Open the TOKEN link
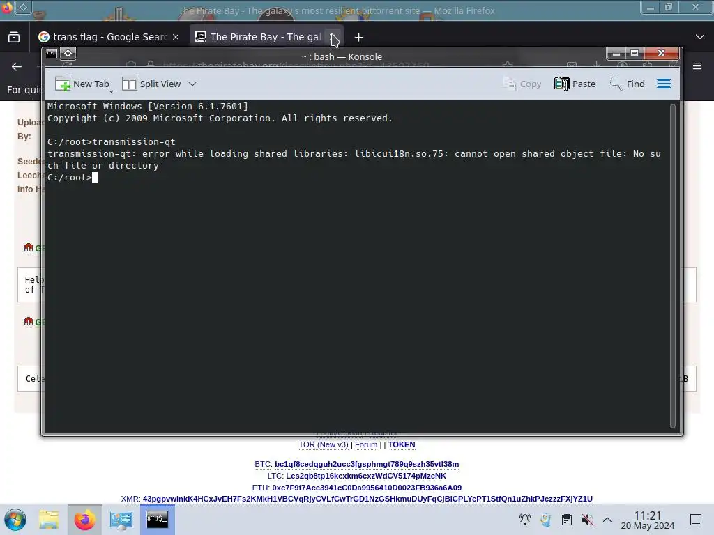Screen dimensions: 714x535 click(401, 444)
